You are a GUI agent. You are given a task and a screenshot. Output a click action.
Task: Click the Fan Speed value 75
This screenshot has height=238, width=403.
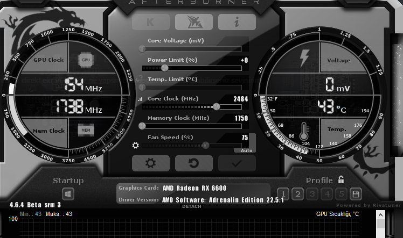coord(245,138)
